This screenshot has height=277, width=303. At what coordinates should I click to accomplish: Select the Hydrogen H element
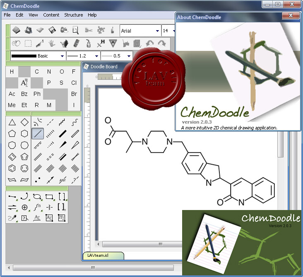click(12, 72)
